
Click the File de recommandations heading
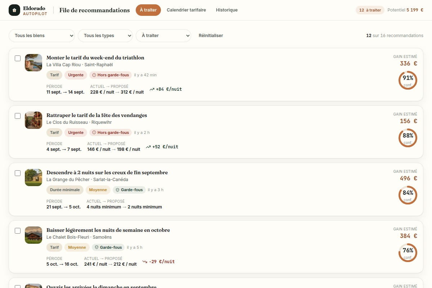pyautogui.click(x=95, y=10)
